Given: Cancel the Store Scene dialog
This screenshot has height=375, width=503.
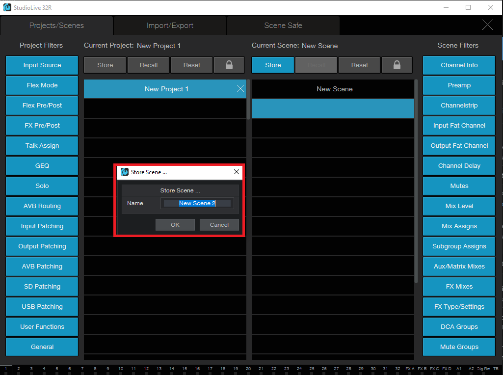Looking at the screenshot, I should (x=219, y=225).
